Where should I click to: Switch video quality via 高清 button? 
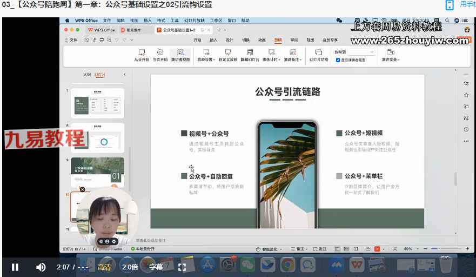point(104,267)
